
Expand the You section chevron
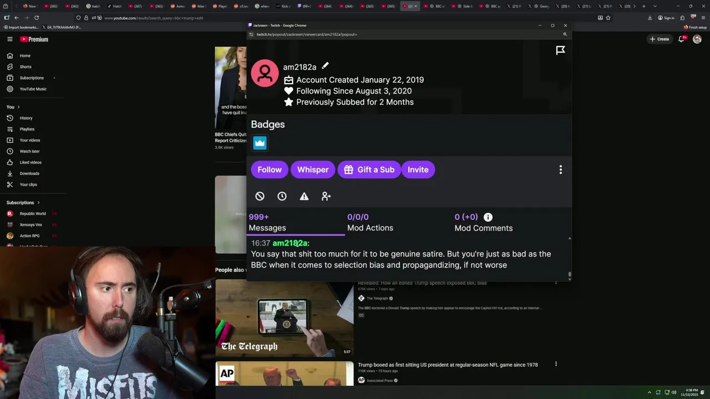point(18,107)
